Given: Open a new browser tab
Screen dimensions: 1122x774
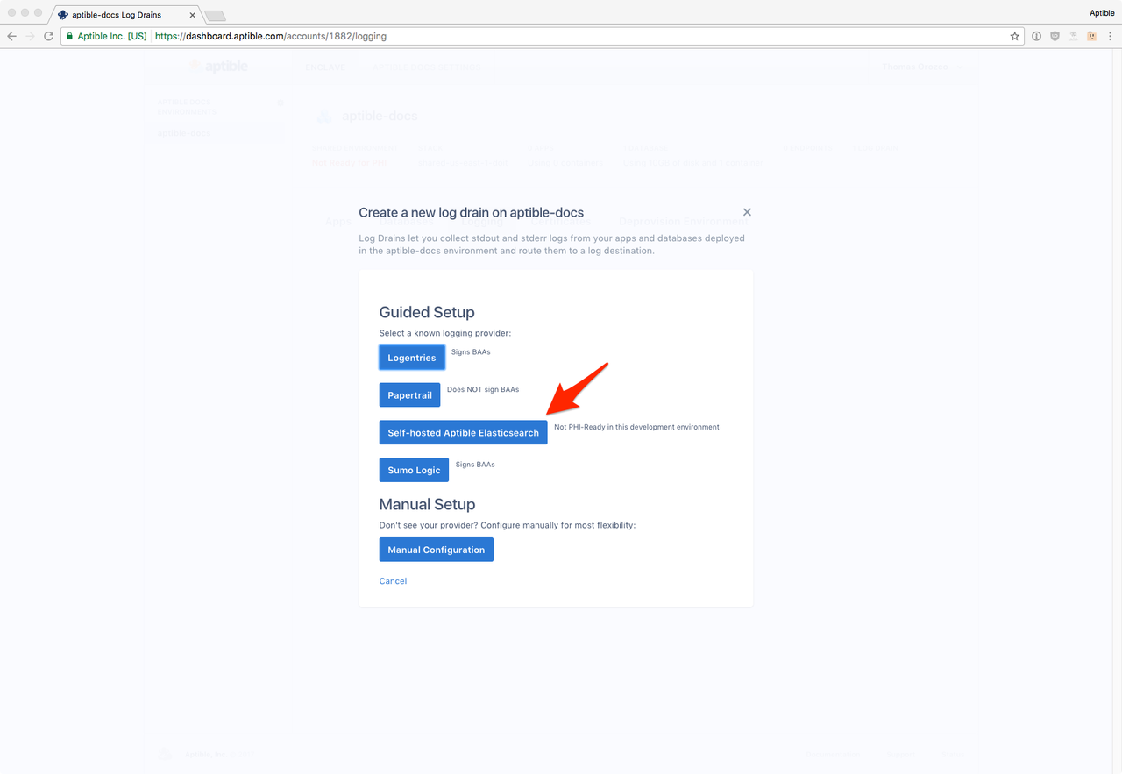Looking at the screenshot, I should (x=215, y=16).
